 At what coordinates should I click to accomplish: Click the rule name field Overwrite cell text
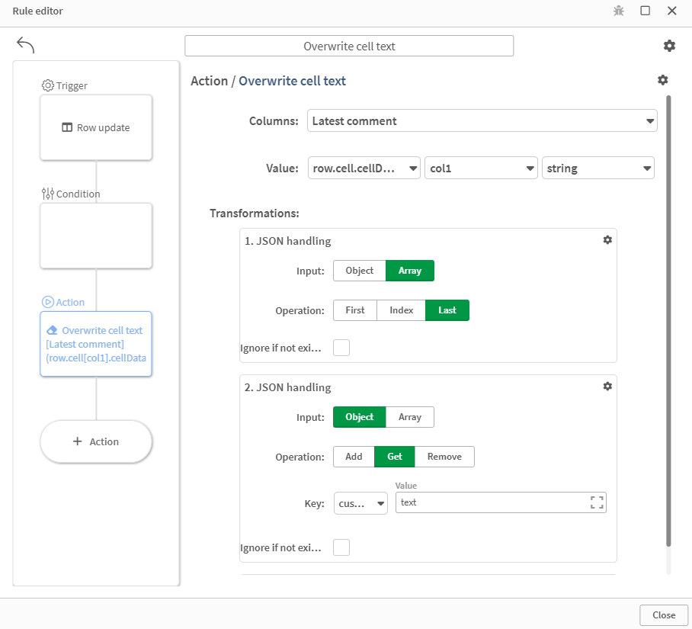[349, 46]
